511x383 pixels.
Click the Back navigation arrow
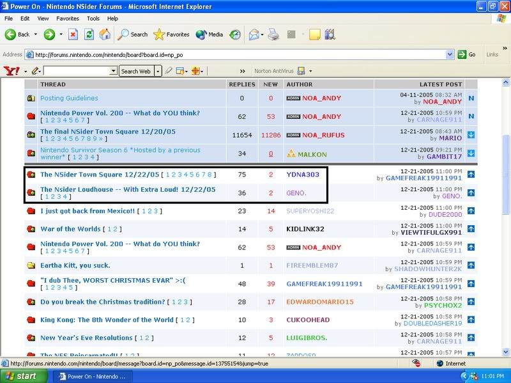click(10, 35)
